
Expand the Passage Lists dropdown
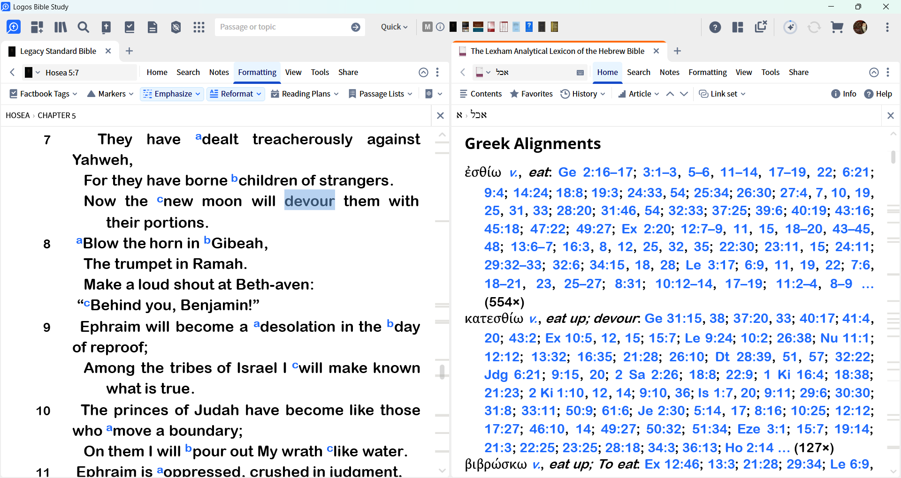click(x=381, y=94)
